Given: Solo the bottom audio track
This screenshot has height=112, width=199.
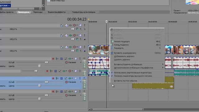Looking at the screenshot, I should pos(80,91).
